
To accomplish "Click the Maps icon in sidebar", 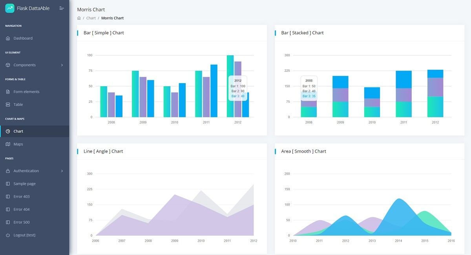I will tap(8, 144).
